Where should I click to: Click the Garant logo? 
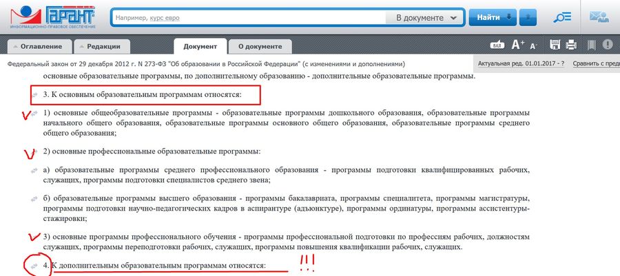coord(52,17)
